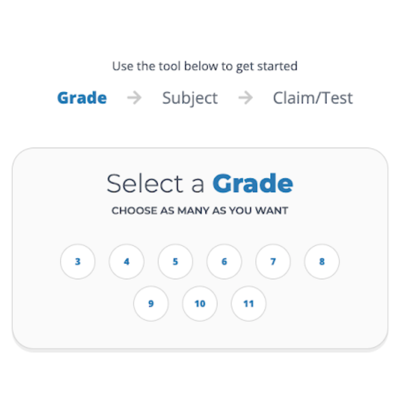Image resolution: width=400 pixels, height=400 pixels.
Task: Deselect grade 11 circle
Action: tap(248, 304)
